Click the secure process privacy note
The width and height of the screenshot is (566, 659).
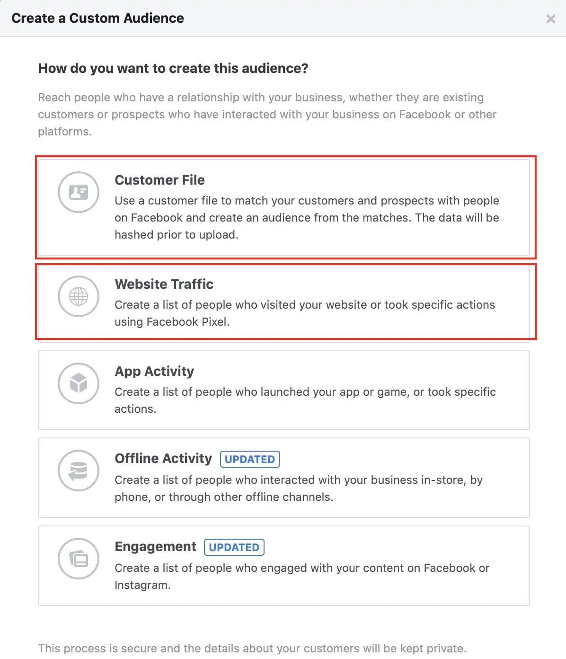pos(252,649)
